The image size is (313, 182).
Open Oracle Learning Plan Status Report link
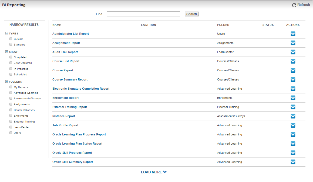coord(77,143)
